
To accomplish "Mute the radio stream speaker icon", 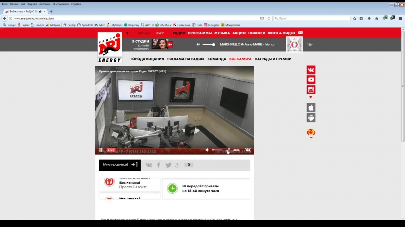I will (x=198, y=44).
